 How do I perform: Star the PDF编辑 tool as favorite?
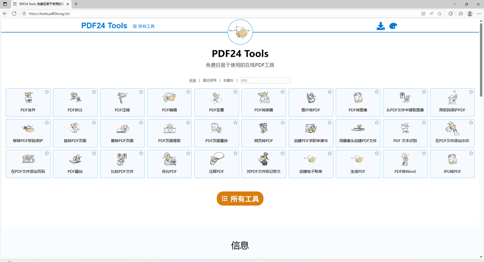coord(188,92)
